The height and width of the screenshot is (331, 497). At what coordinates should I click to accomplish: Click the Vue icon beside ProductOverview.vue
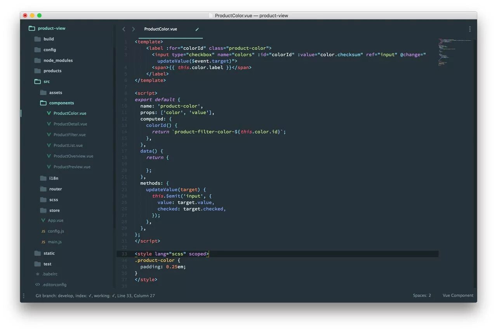pyautogui.click(x=49, y=156)
